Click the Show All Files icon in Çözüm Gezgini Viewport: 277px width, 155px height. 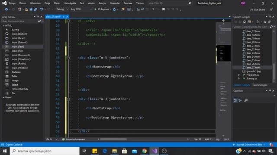click(x=269, y=22)
